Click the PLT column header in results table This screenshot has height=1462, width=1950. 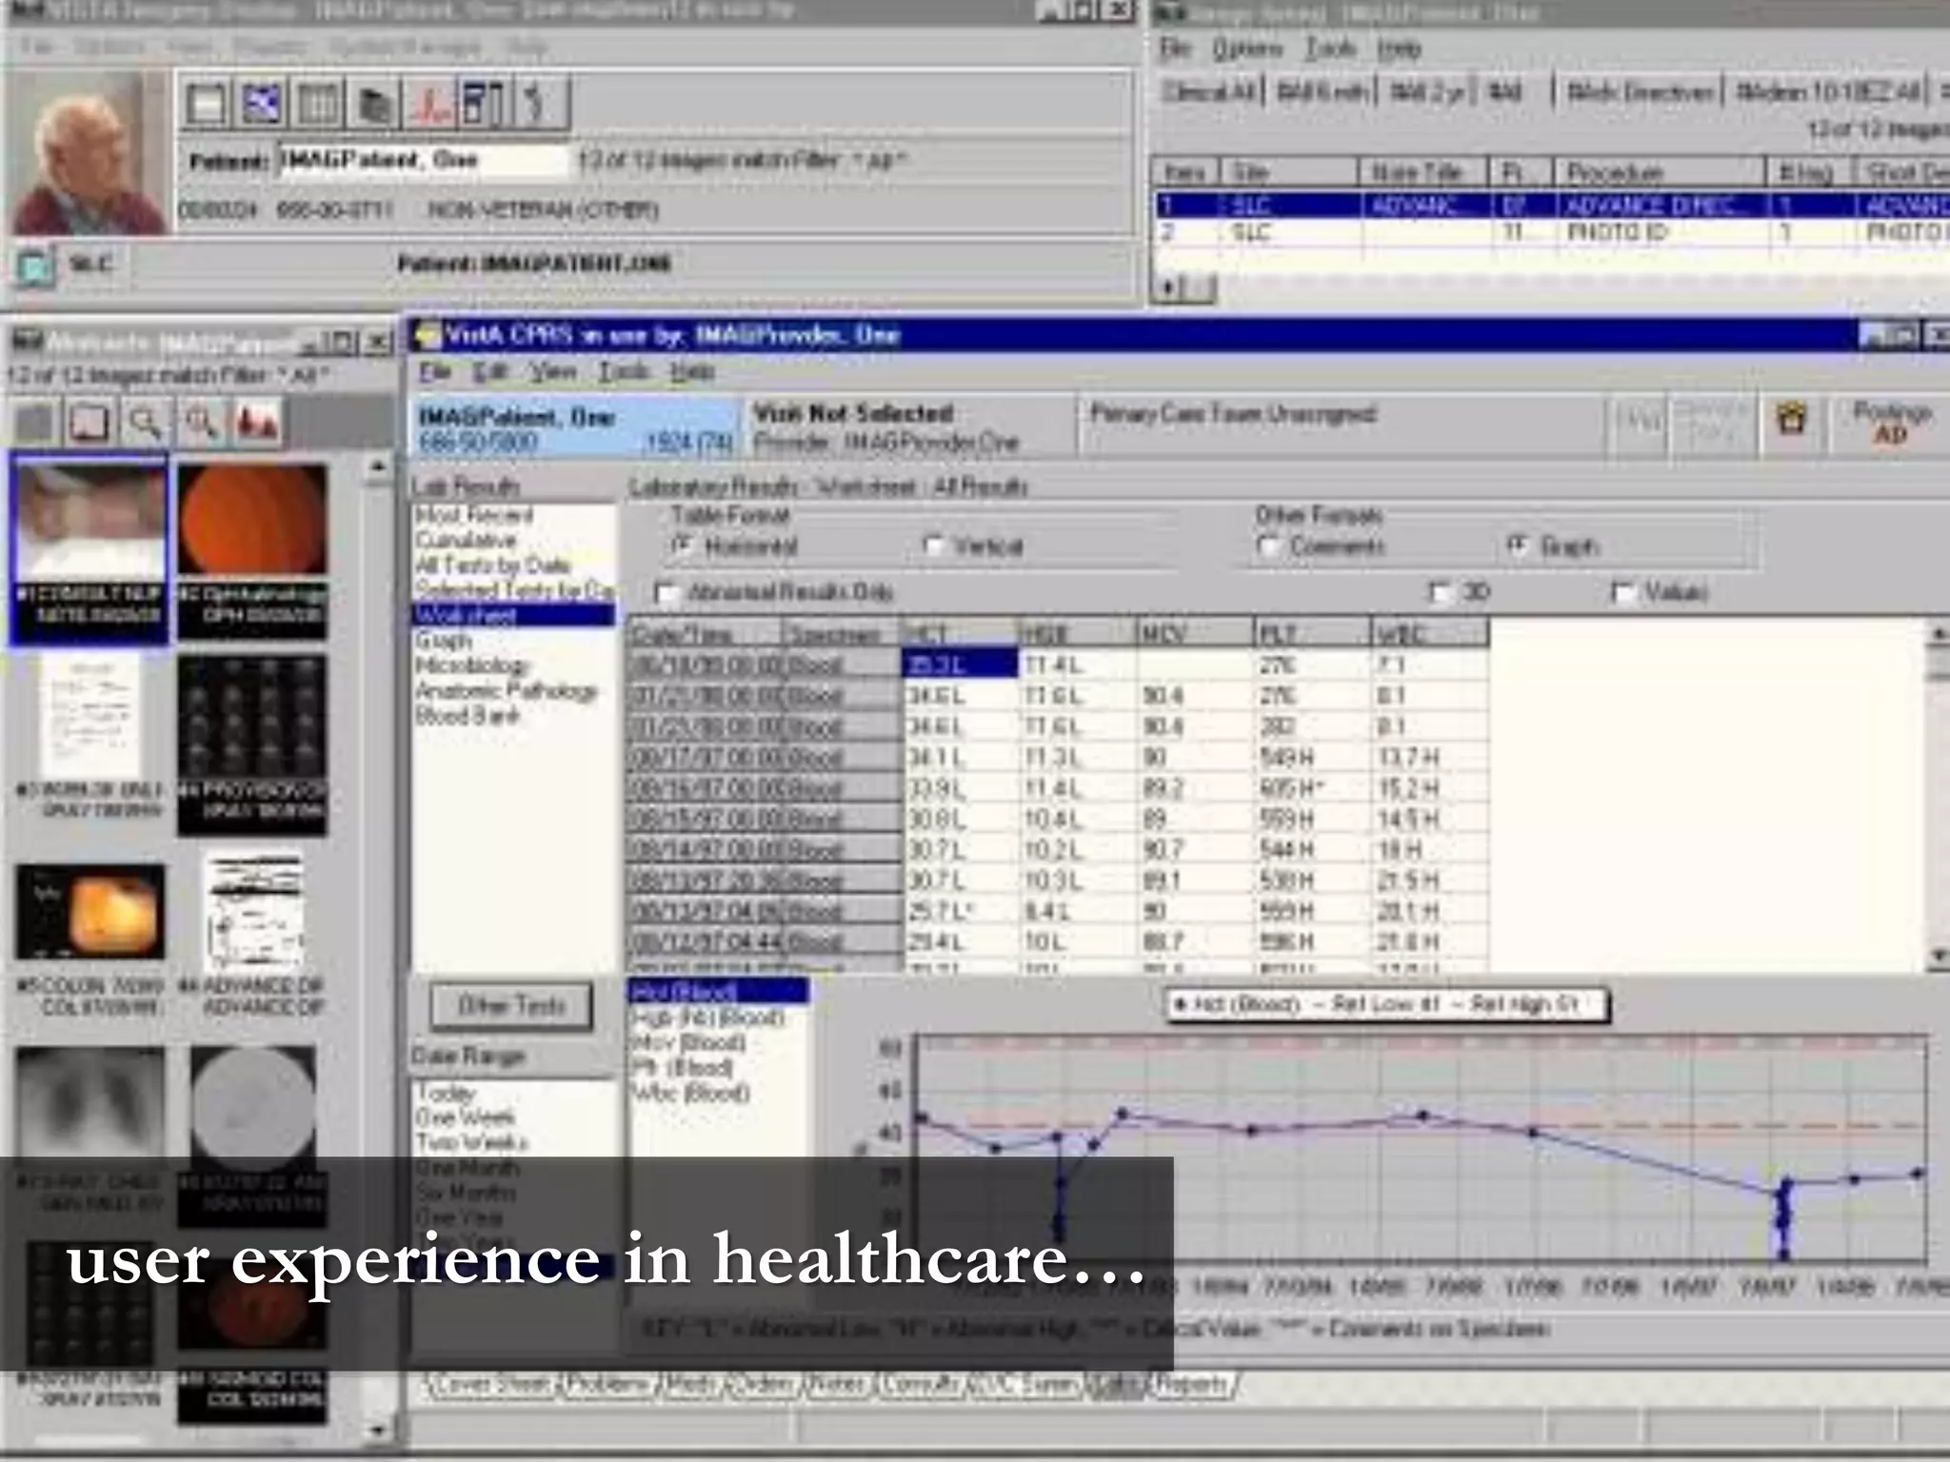(x=1313, y=634)
